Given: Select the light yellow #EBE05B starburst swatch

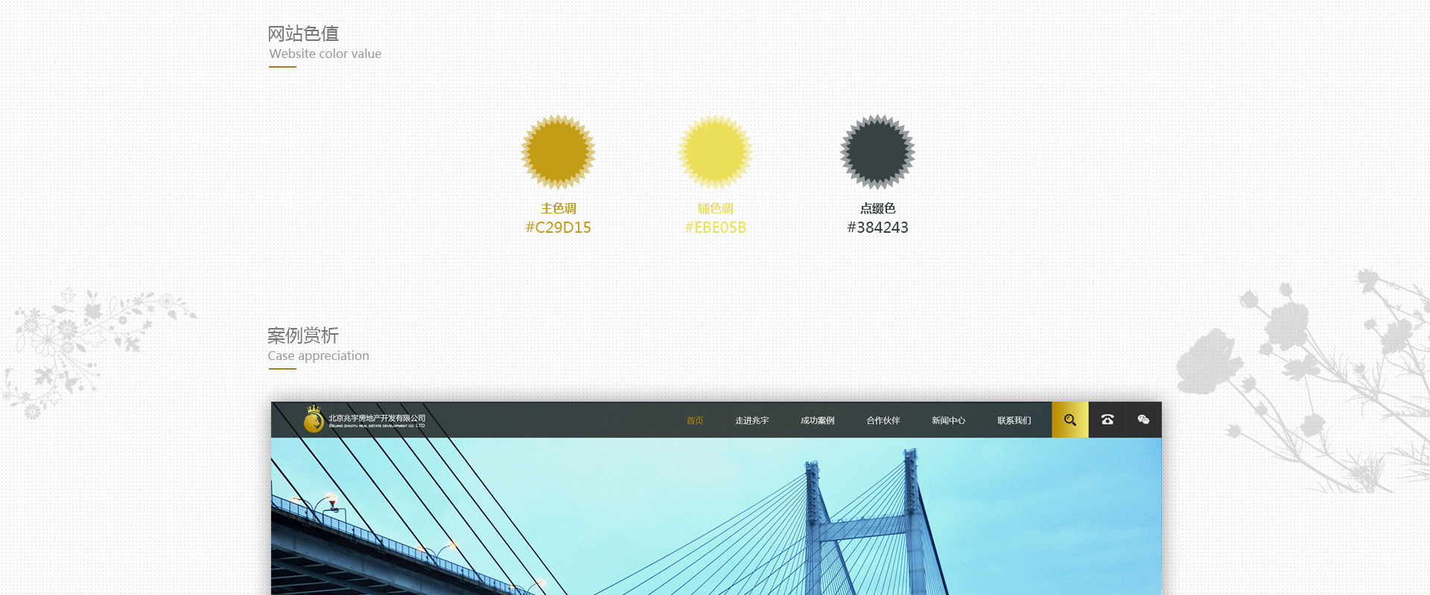Looking at the screenshot, I should [x=715, y=152].
